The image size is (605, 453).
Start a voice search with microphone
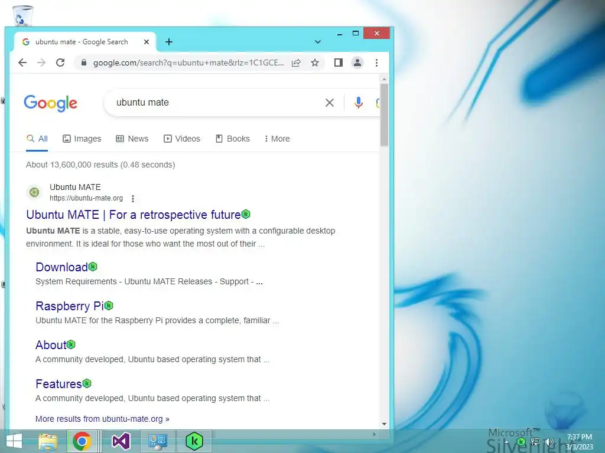tap(359, 103)
